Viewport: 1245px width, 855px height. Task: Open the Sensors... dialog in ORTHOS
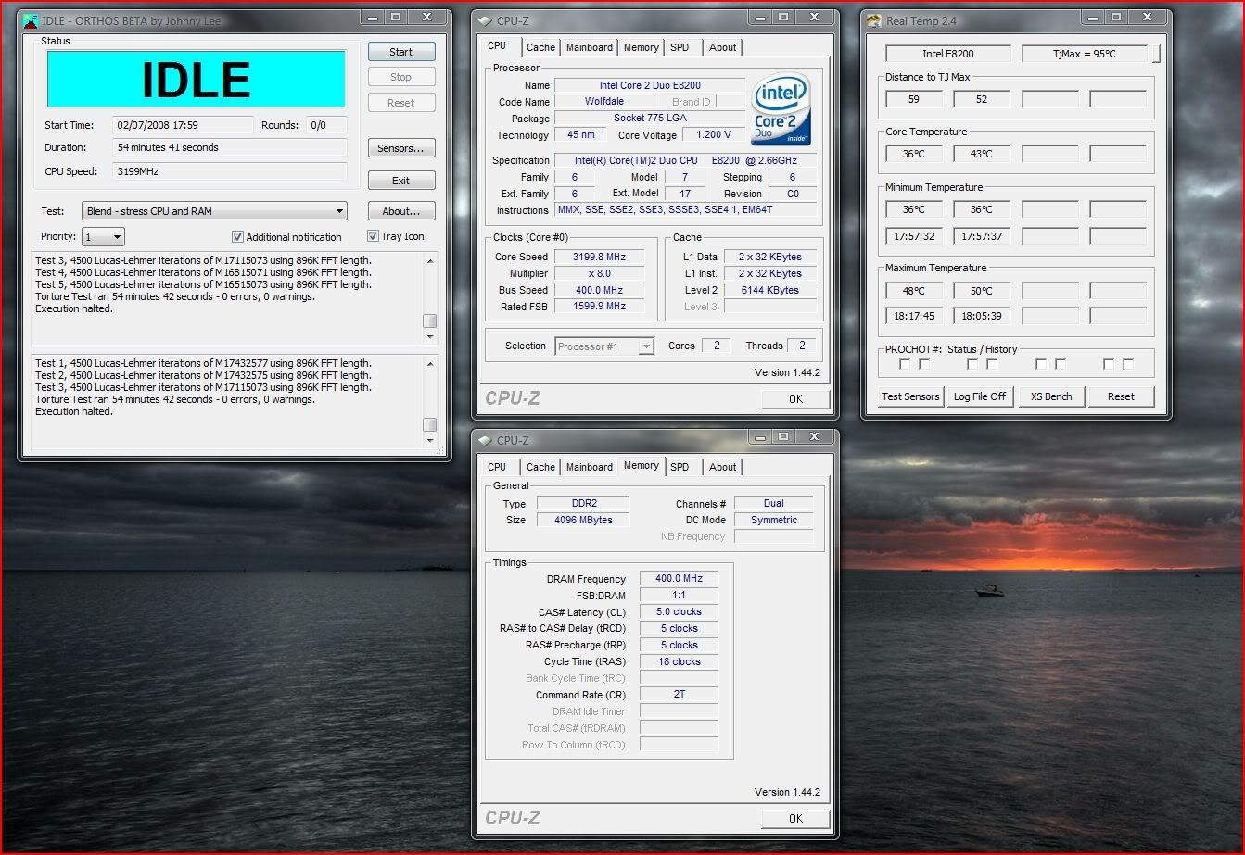401,148
